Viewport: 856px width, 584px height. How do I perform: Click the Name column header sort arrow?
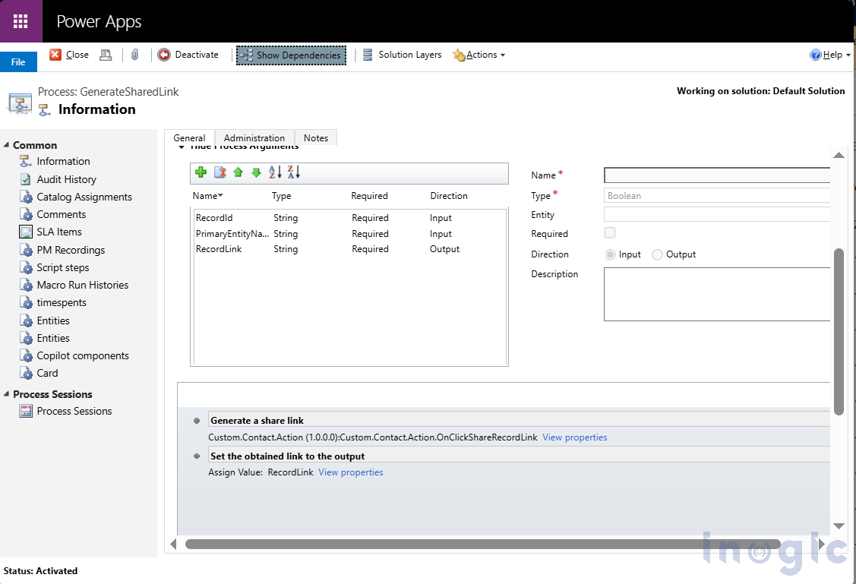220,195
